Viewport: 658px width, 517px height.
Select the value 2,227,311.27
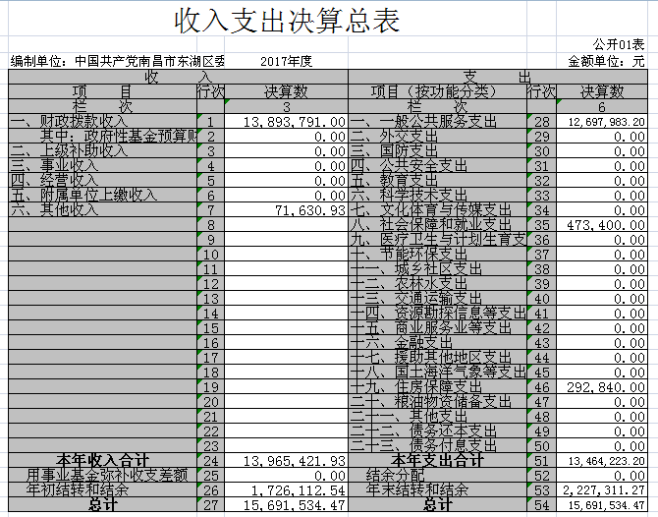coord(603,490)
